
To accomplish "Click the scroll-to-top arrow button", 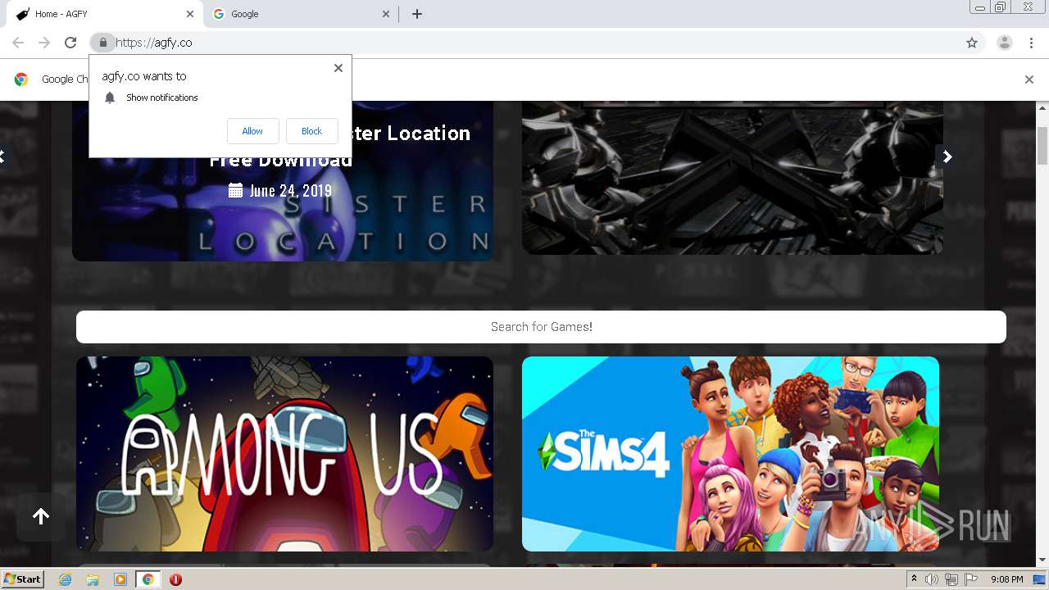I will (41, 516).
